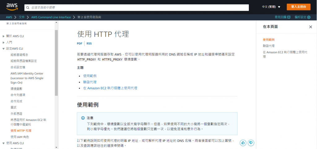
Task: Close the 在本頁面 panel
Action: pos(310,27)
